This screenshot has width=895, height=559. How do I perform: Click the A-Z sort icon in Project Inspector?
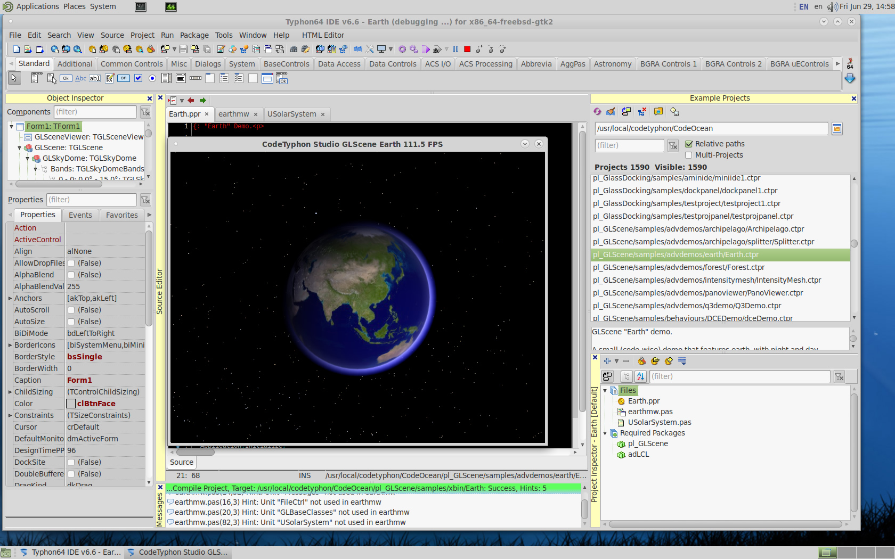point(640,376)
